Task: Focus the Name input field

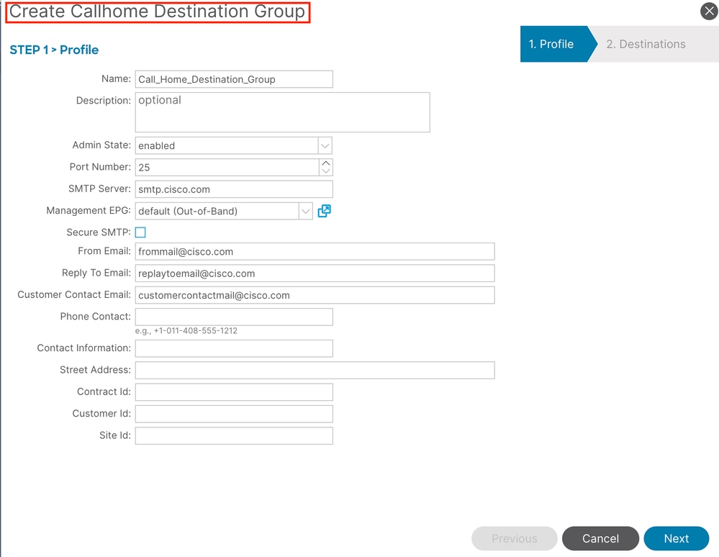Action: (x=234, y=79)
